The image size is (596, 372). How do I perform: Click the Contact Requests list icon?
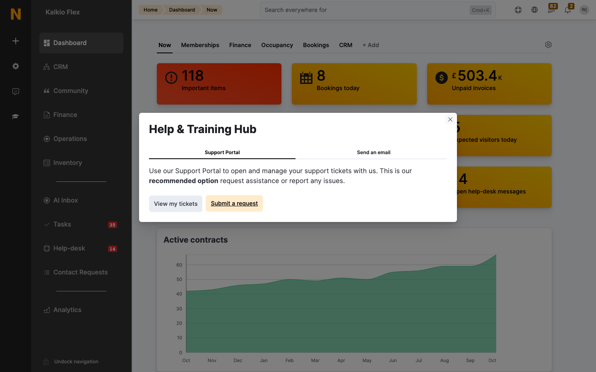(x=47, y=272)
